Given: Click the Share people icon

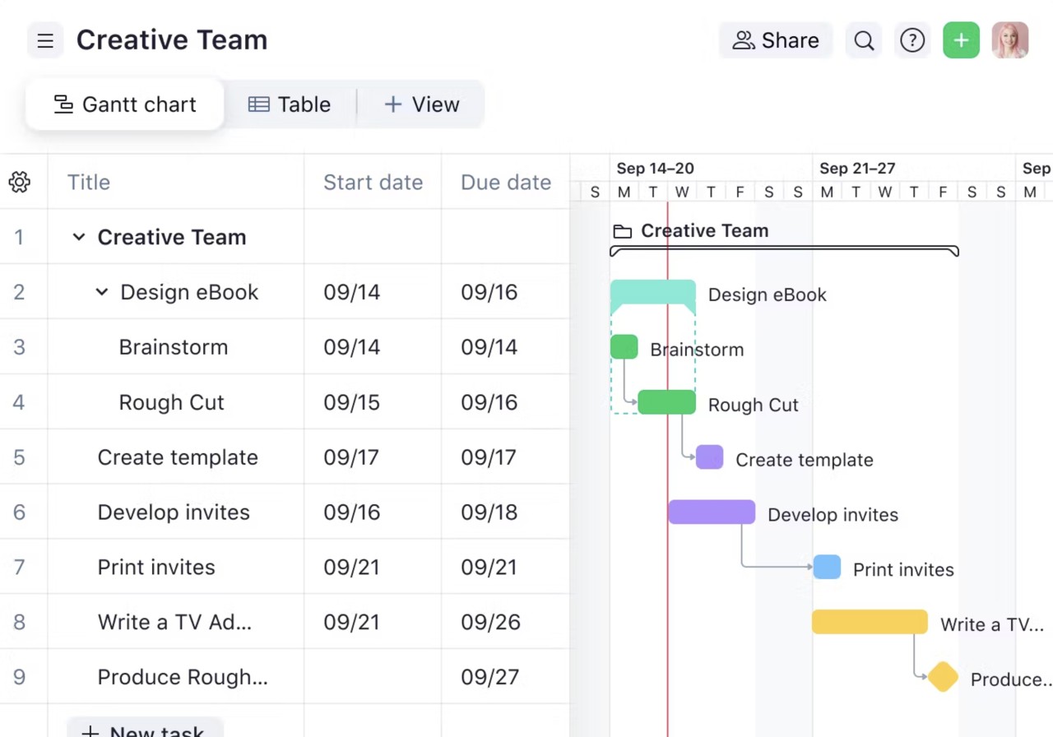Looking at the screenshot, I should pos(745,39).
